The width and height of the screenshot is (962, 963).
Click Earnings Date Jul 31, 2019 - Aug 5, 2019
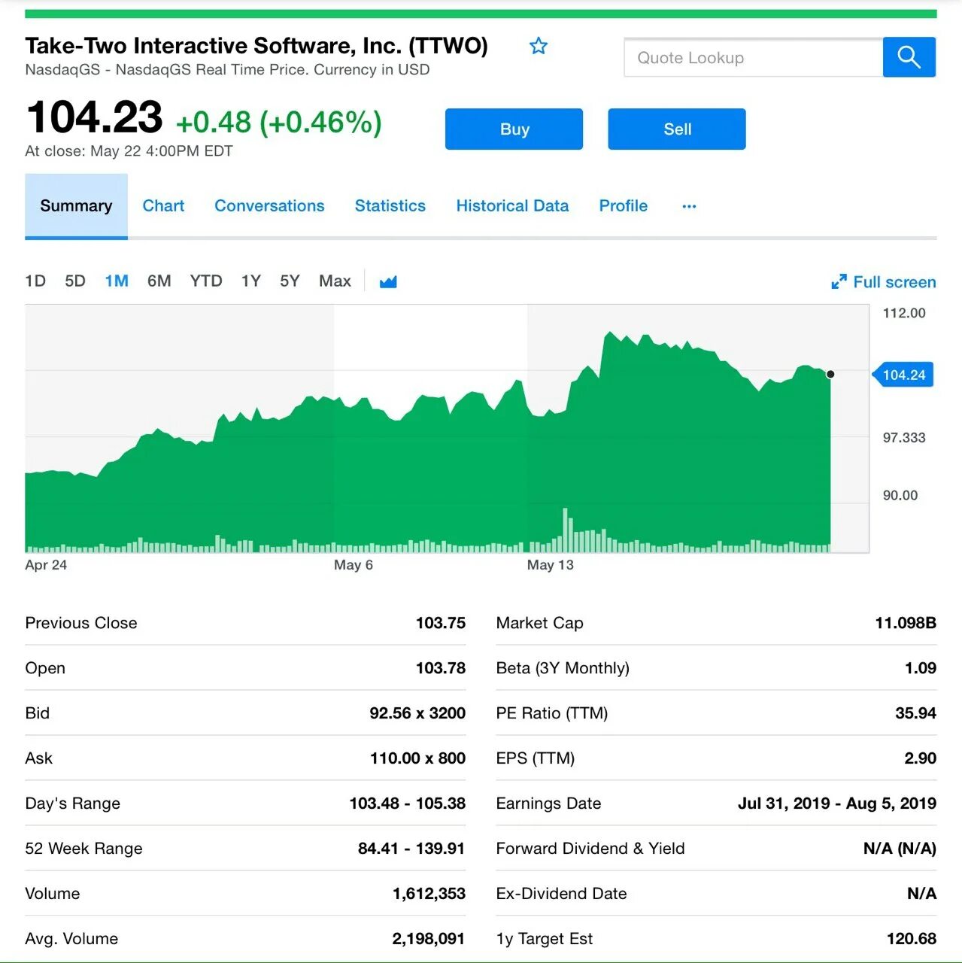click(837, 804)
